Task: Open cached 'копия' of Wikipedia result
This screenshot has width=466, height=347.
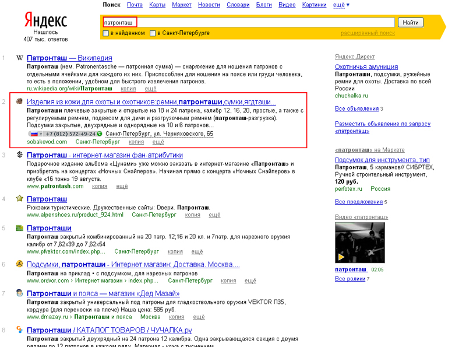Action: (128, 89)
